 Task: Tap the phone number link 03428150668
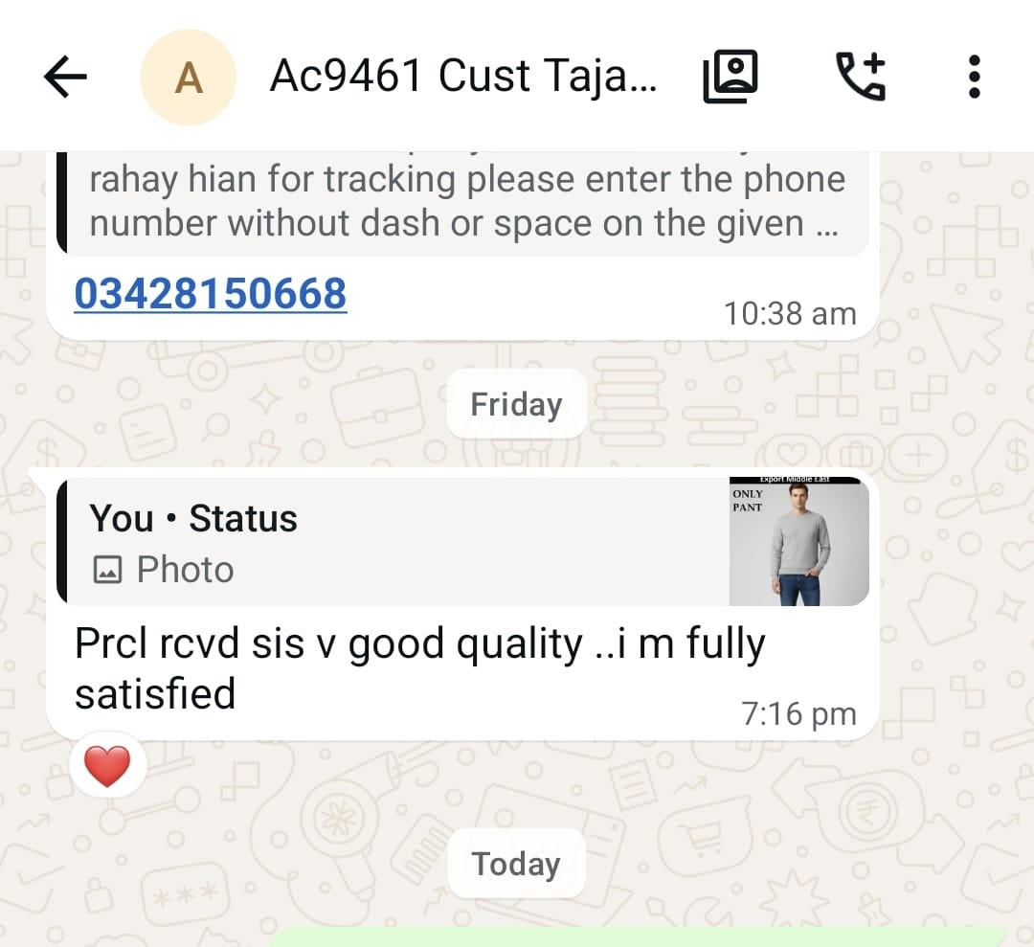(x=211, y=293)
